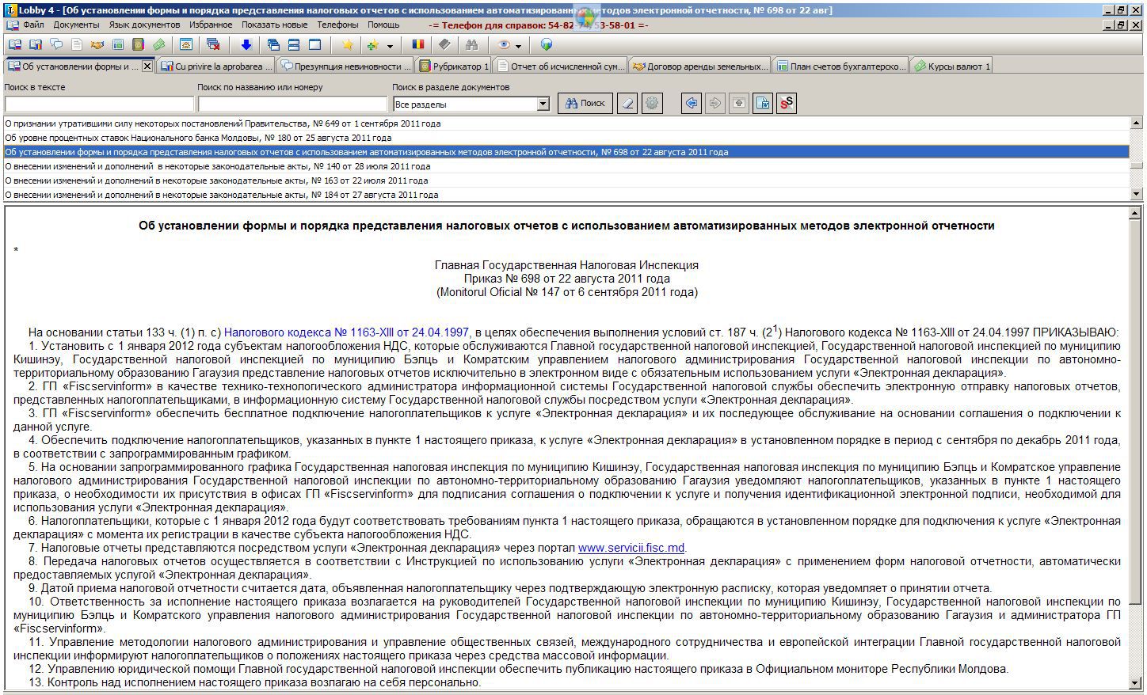Screen dimensions: 1147x695
Task: Open the www.servicii.fisc.md link
Action: click(631, 548)
